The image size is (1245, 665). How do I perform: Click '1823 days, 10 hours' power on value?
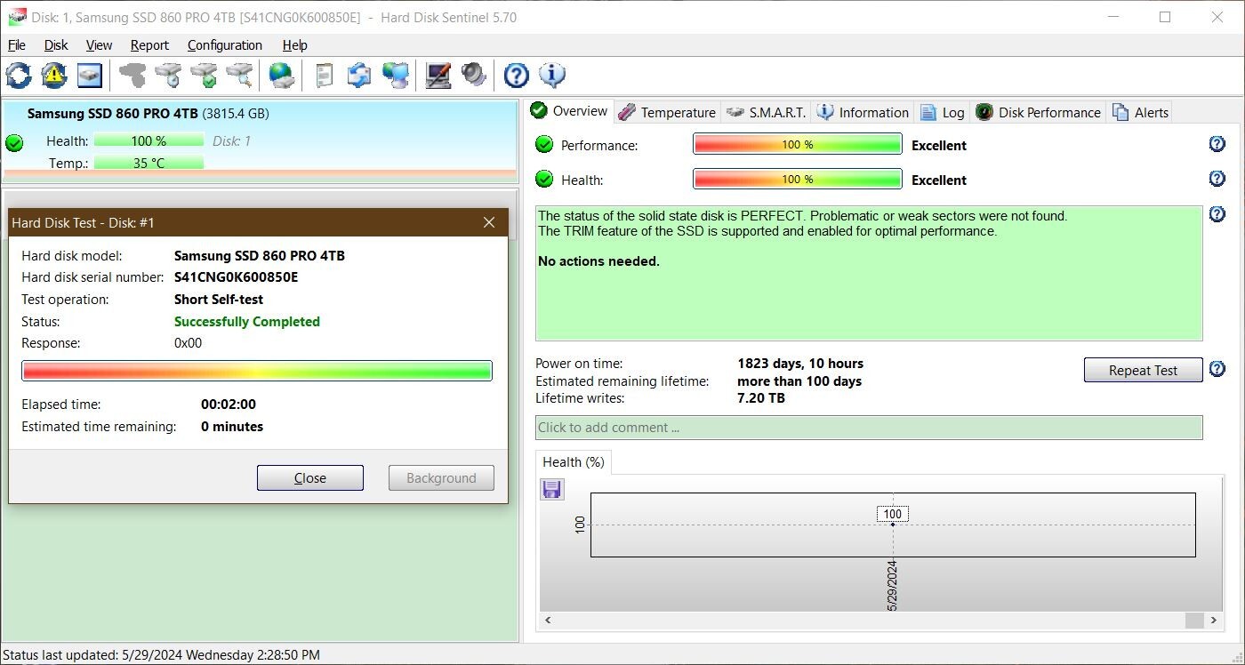[800, 363]
